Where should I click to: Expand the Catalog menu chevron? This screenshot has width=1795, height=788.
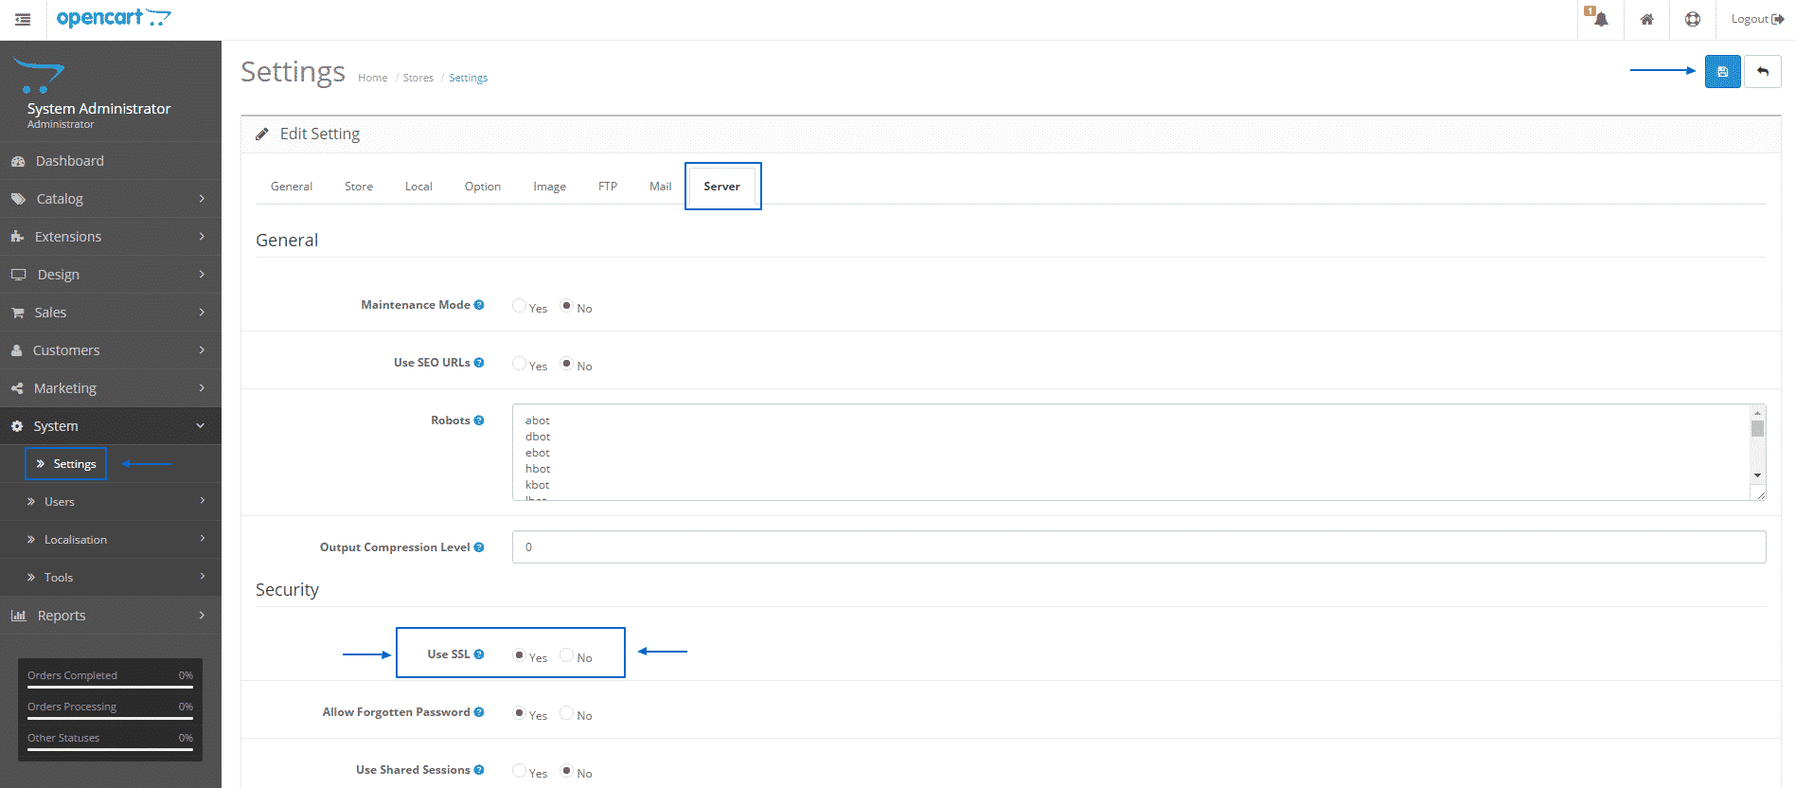click(202, 198)
